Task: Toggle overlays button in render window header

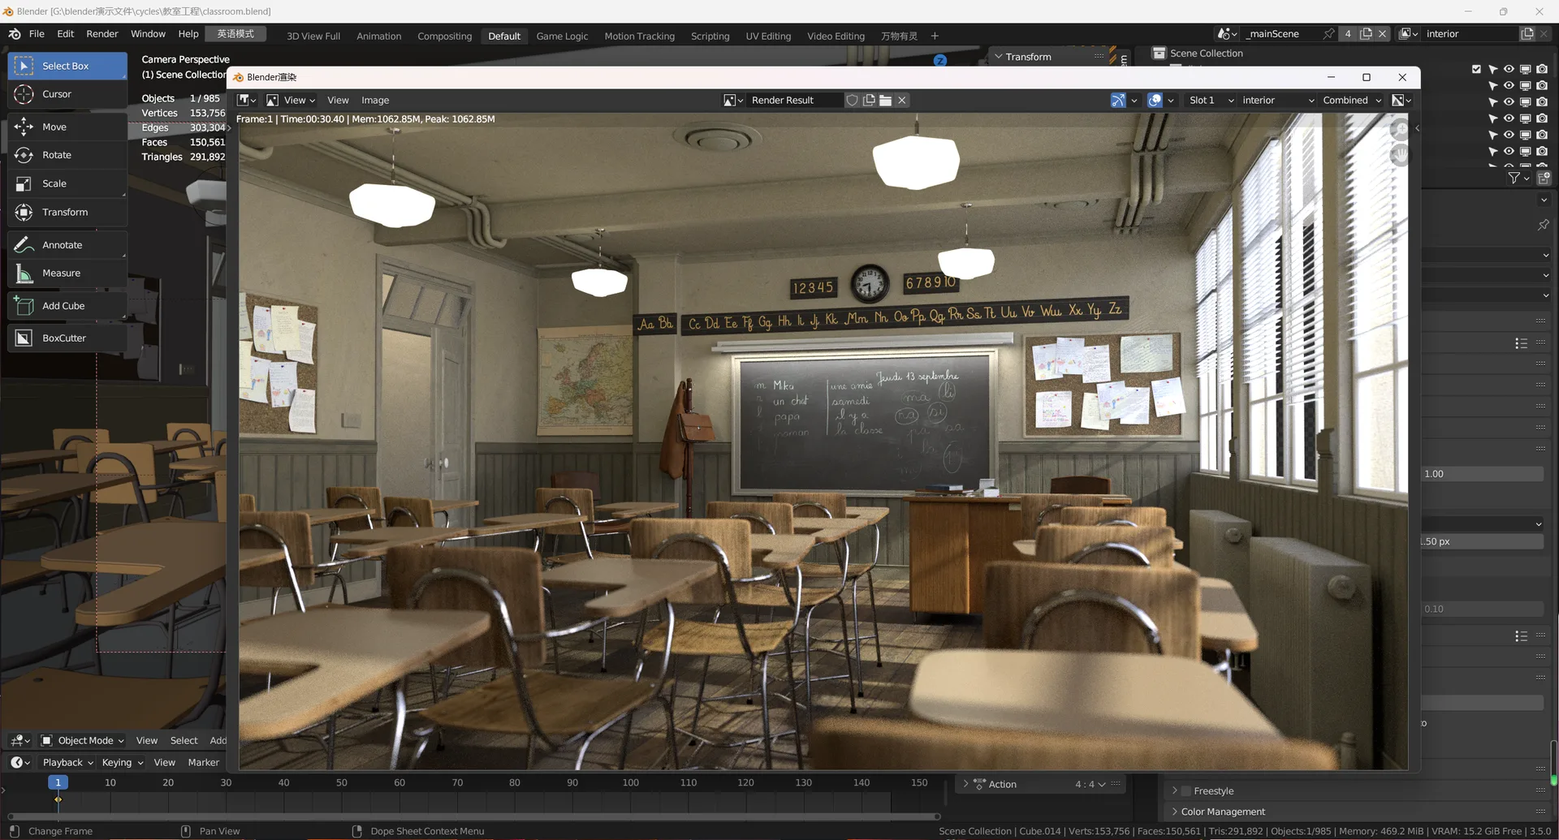Action: coord(1155,100)
